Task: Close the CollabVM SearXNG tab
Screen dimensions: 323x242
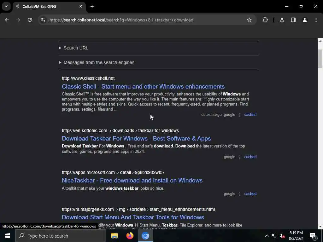Action: coord(81,6)
